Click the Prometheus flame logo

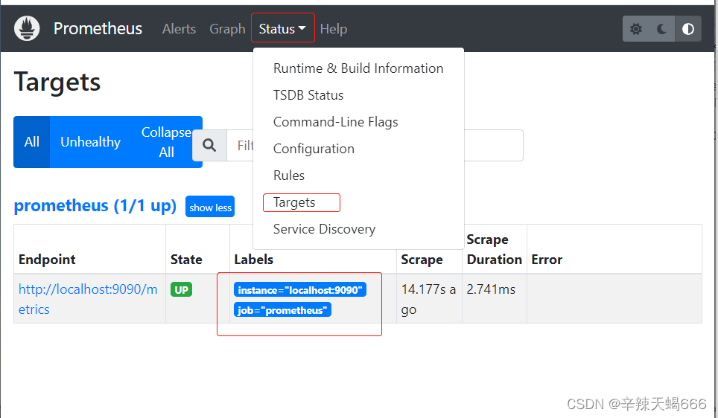click(27, 28)
